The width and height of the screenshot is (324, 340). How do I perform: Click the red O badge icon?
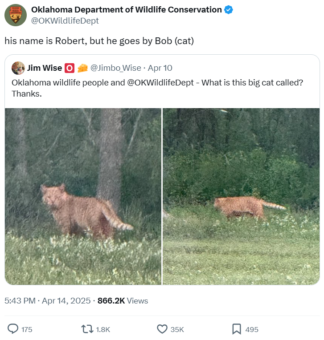(70, 68)
